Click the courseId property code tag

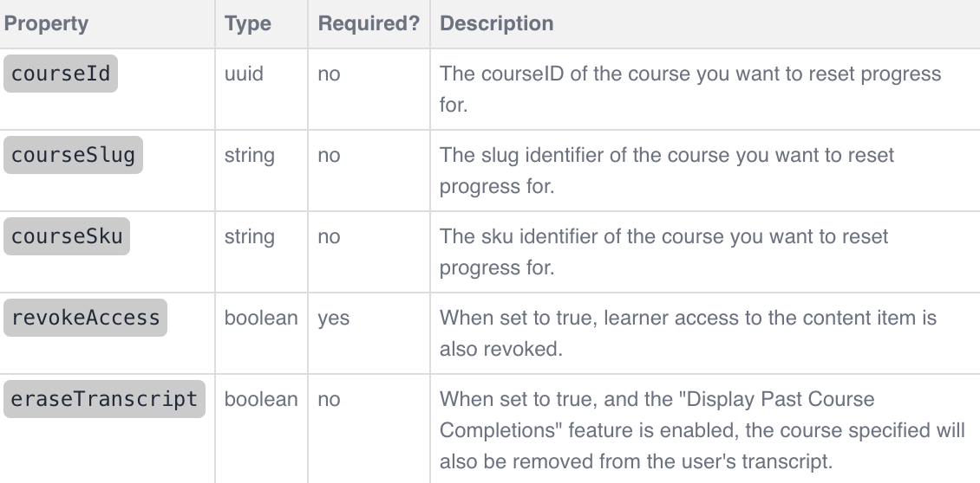click(x=61, y=74)
